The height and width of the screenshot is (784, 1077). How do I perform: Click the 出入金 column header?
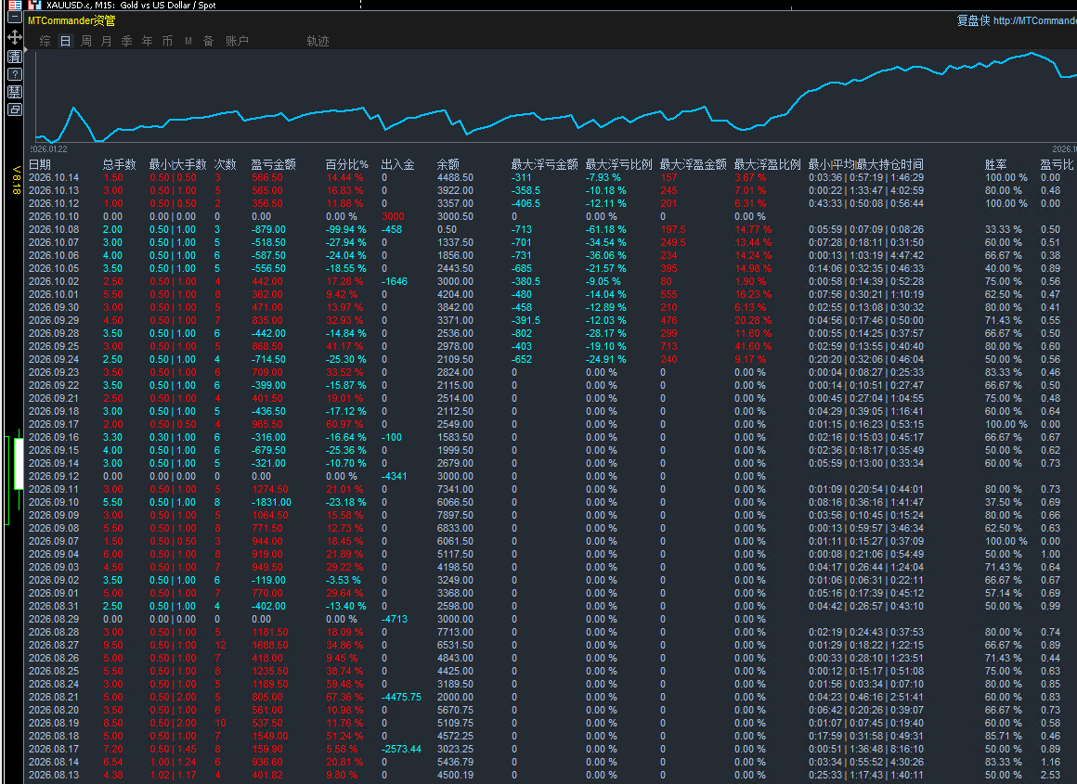click(x=397, y=164)
